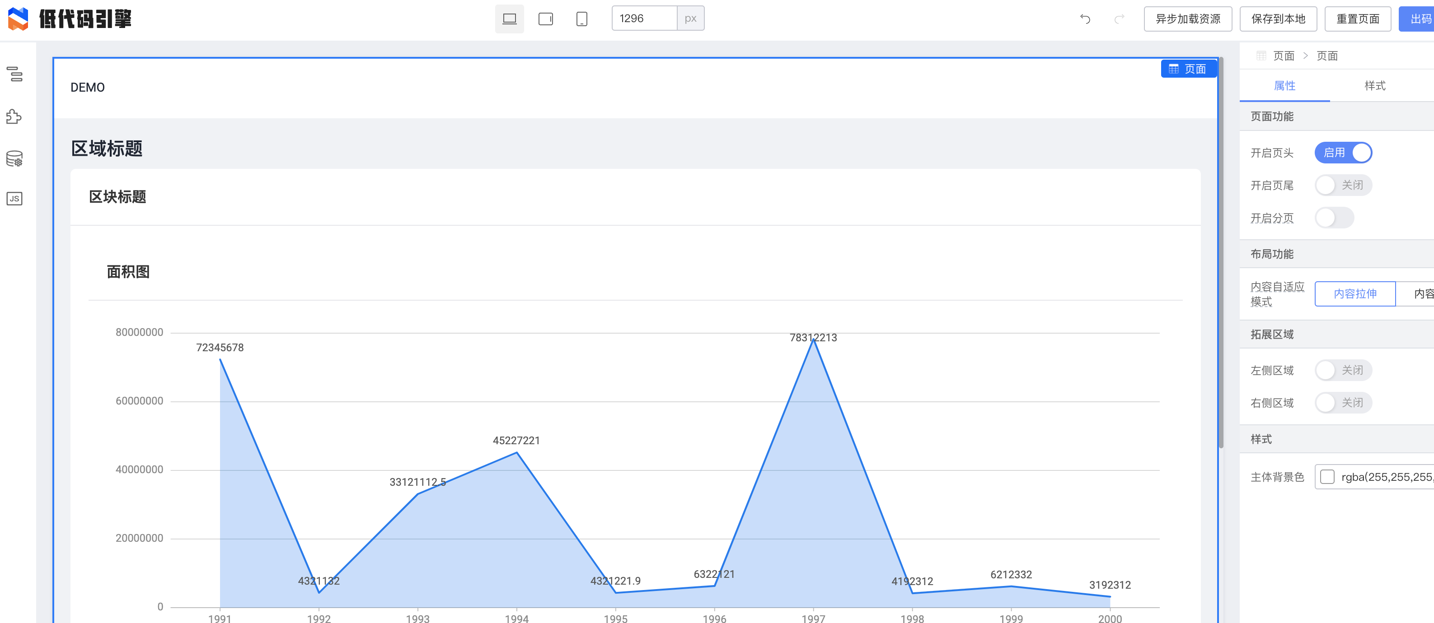This screenshot has height=623, width=1434.
Task: Select the 面积图 chart title
Action: click(x=128, y=271)
